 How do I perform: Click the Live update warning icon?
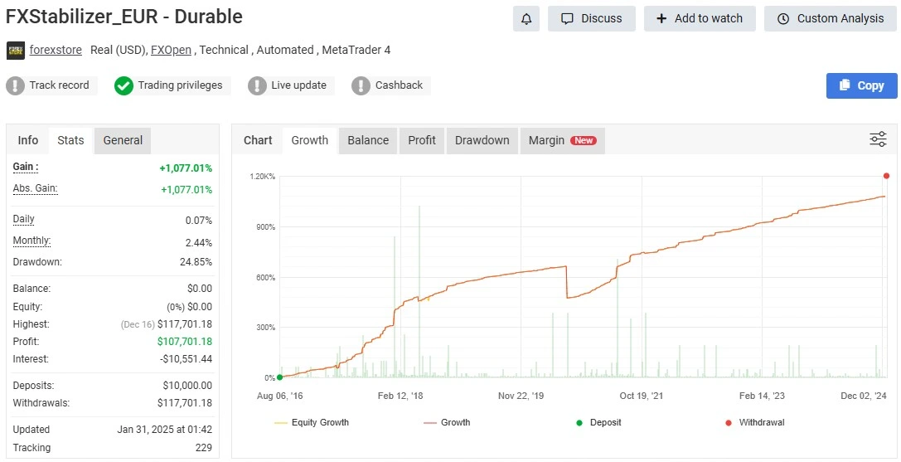pos(258,85)
